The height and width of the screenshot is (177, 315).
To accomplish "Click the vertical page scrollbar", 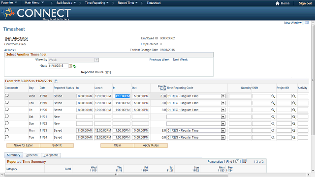I will click(313, 80).
